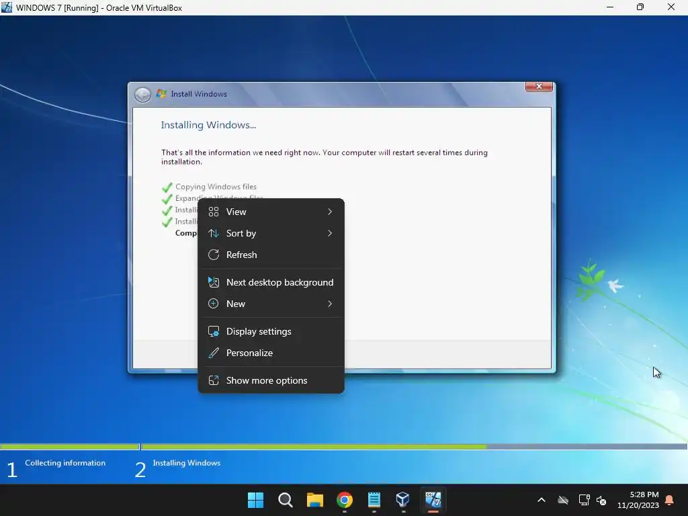Screen dimensions: 688x516
Task: Click the Collecting information progress segment
Action: 69,447
